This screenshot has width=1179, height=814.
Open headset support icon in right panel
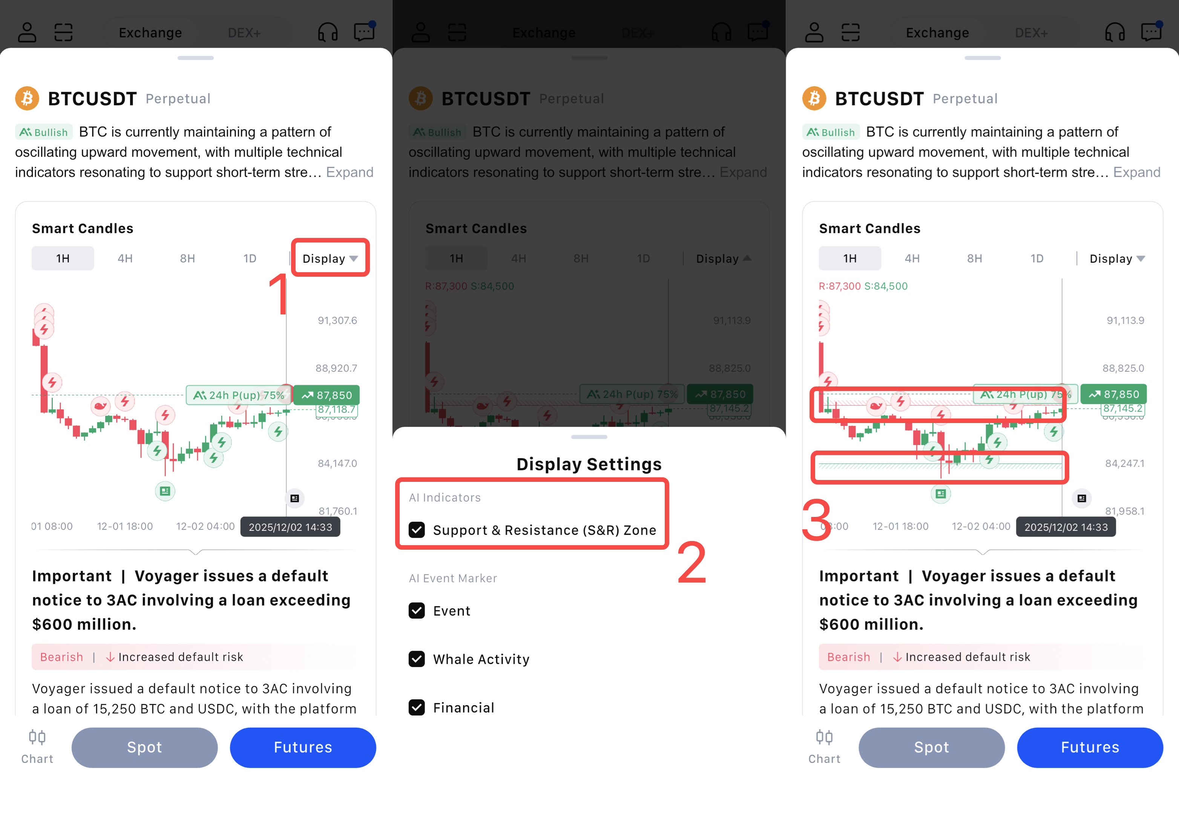pos(1115,32)
